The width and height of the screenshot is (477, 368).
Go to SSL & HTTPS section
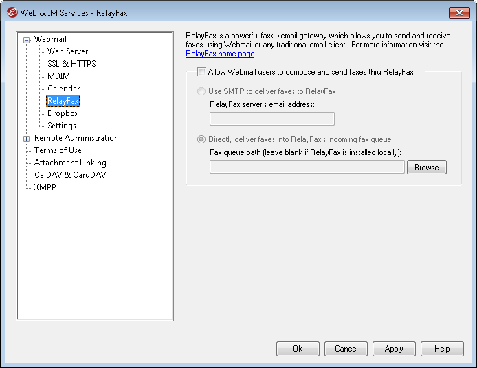(71, 64)
